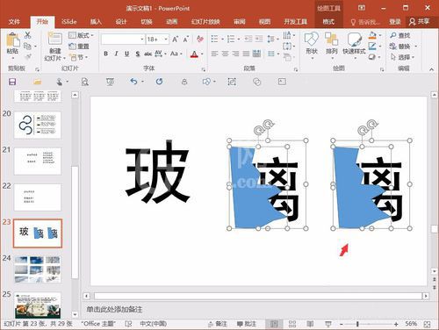Switch to the Animations (动画) tab

tap(172, 22)
